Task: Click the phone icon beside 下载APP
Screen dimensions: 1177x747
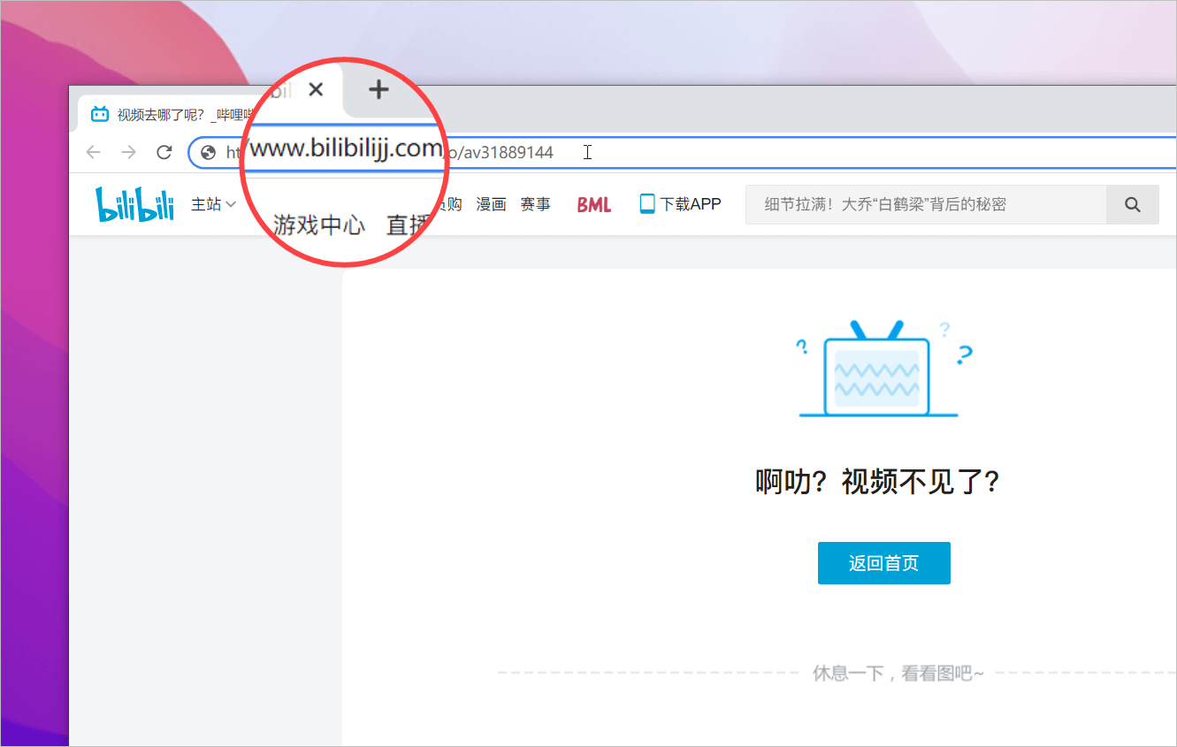Action: [x=647, y=203]
